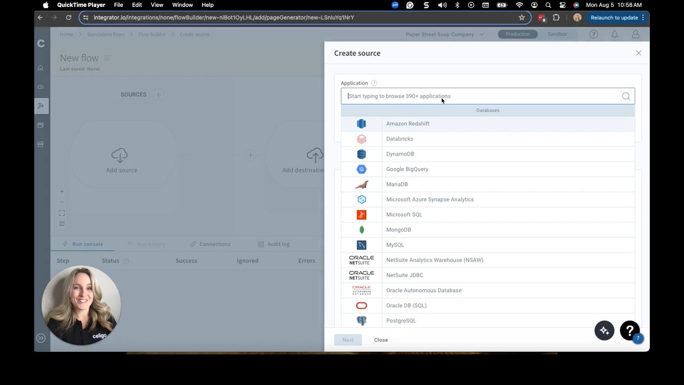Open the help chat bubble

(x=630, y=330)
